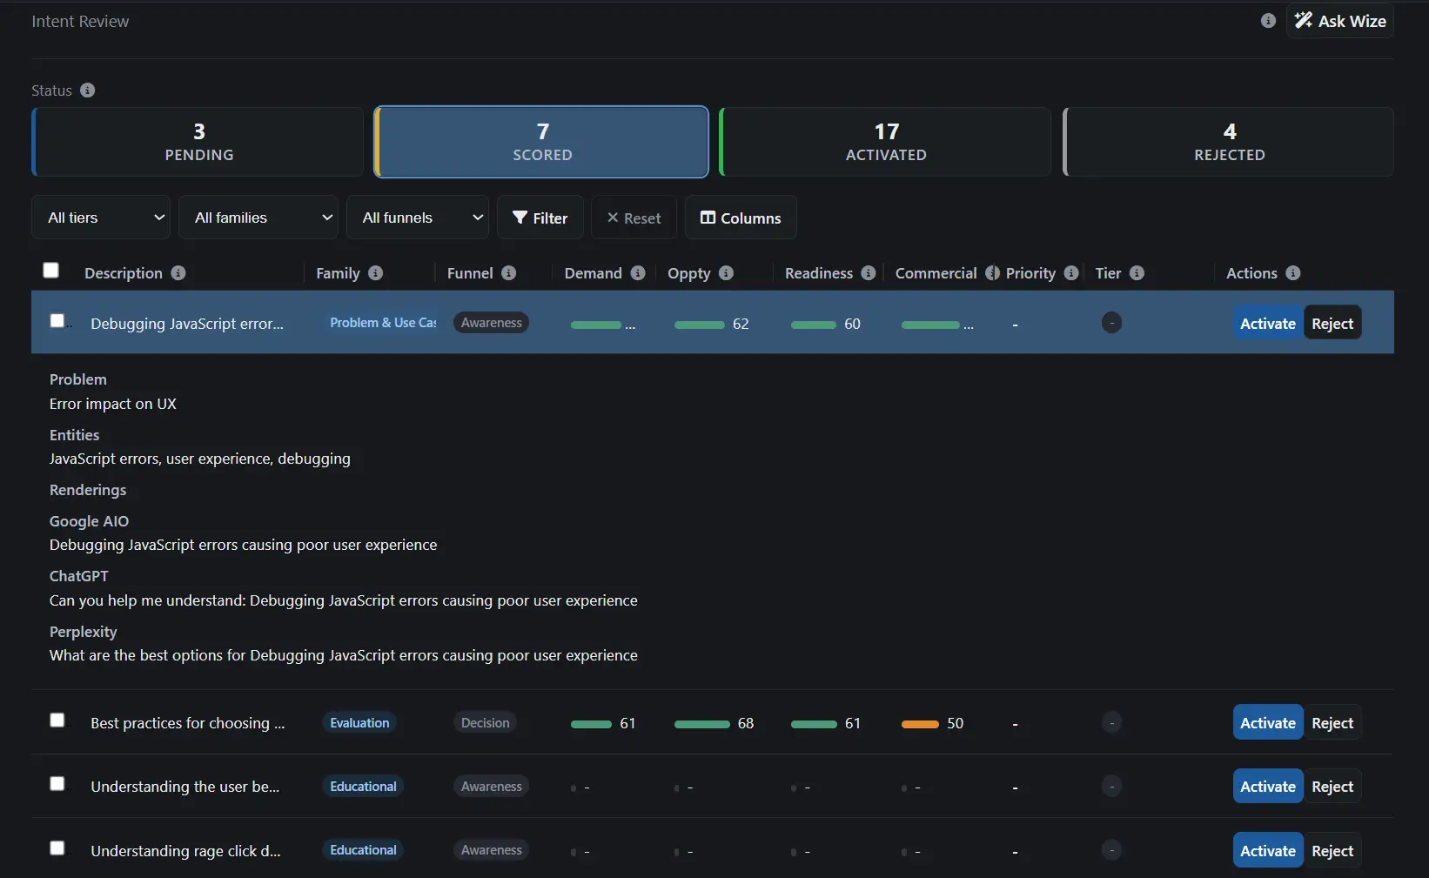
Task: Click the Priority column info icon
Action: point(1071,273)
